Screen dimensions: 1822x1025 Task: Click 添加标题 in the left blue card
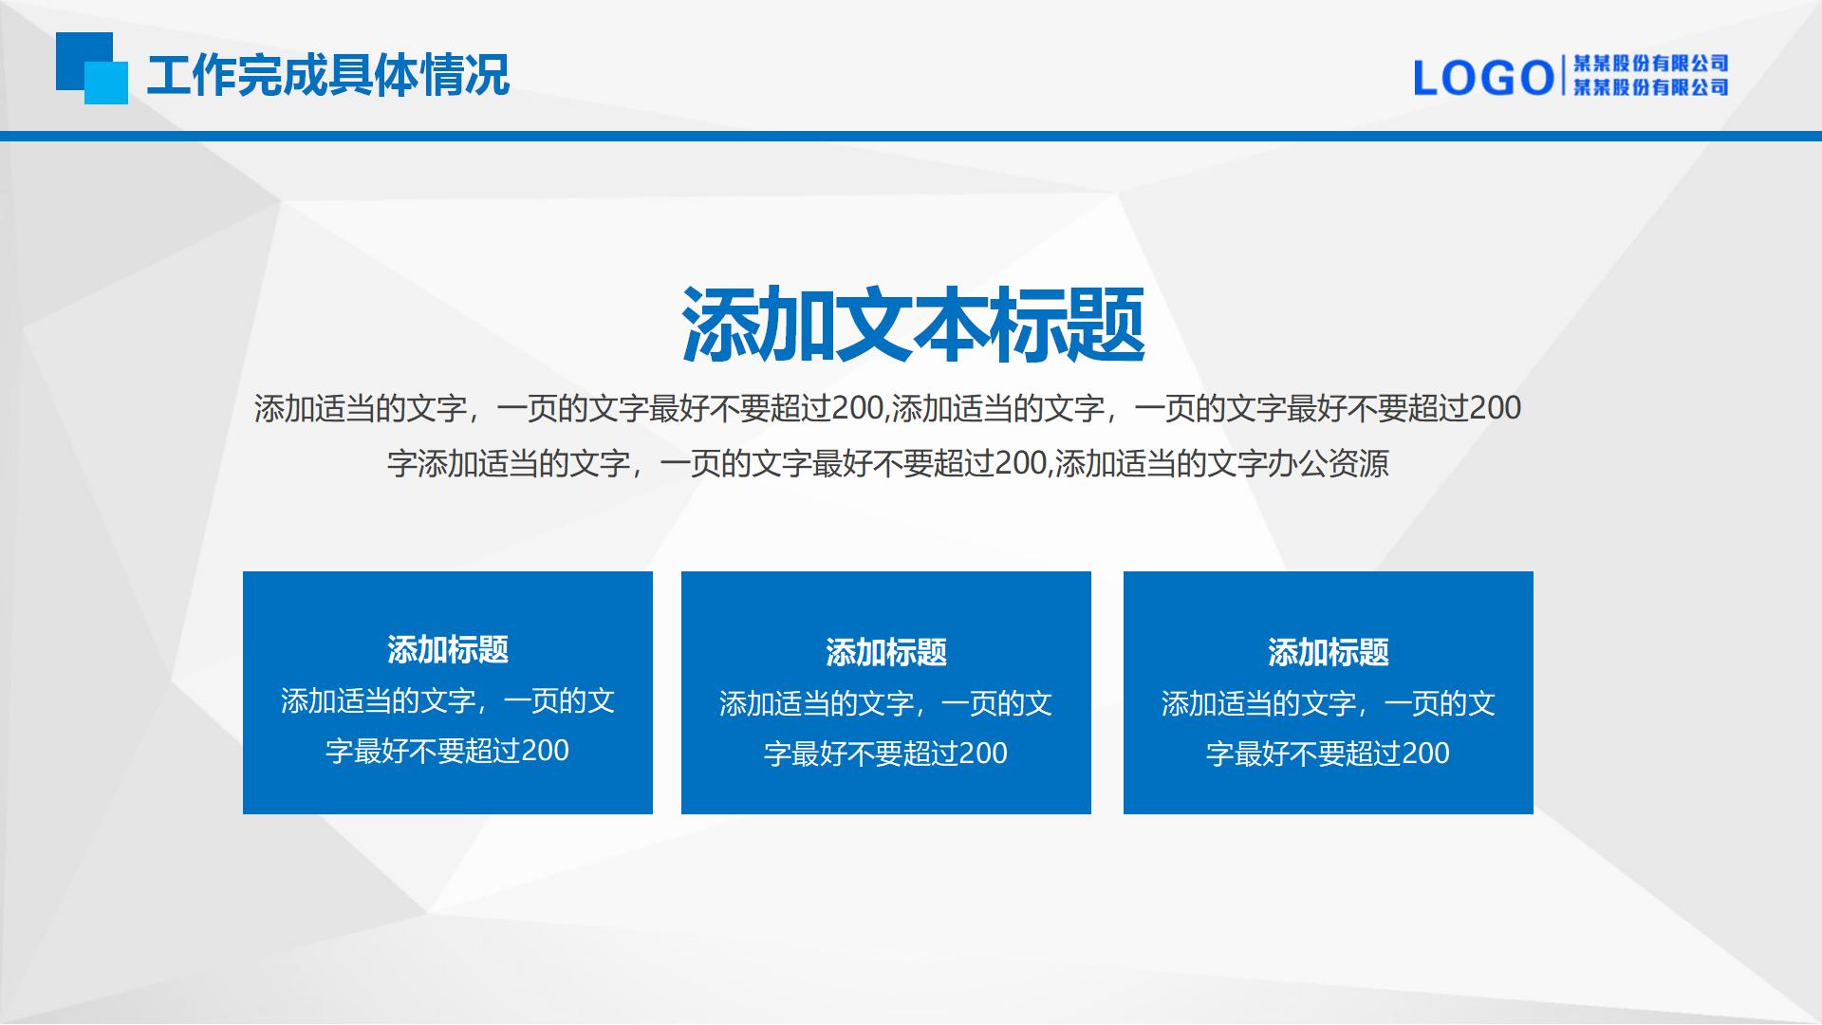pos(448,650)
